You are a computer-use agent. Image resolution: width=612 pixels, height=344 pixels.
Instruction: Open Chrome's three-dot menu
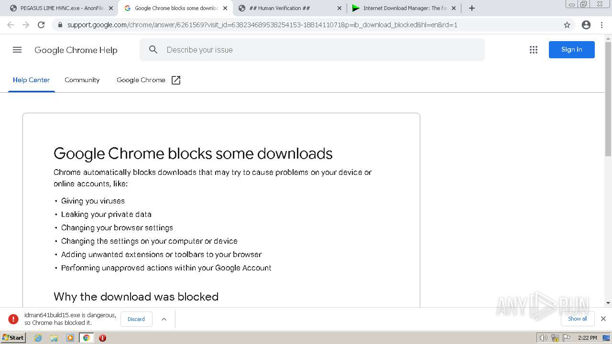pos(601,25)
